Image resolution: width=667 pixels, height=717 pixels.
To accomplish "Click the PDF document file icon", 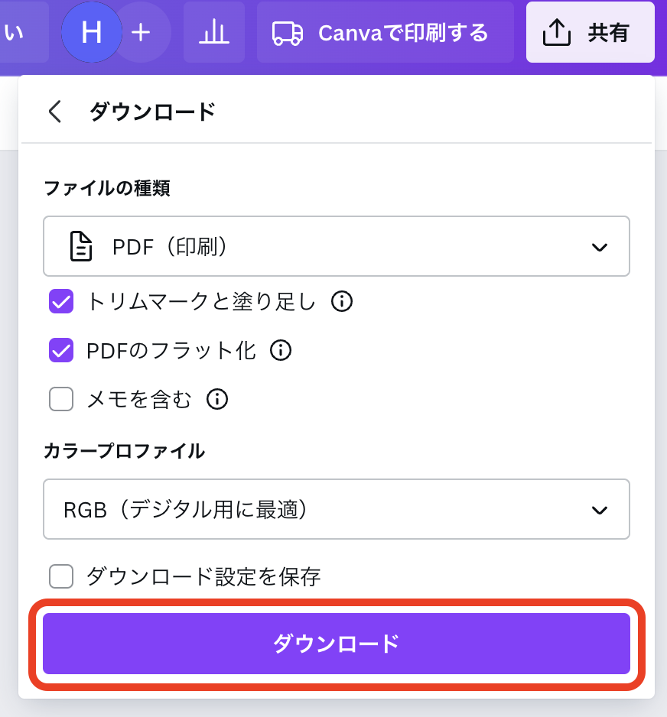I will (x=81, y=247).
